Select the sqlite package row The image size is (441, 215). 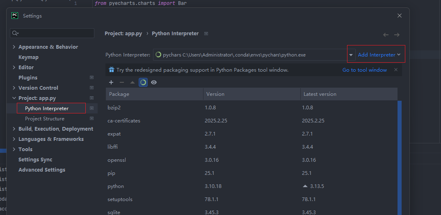pyautogui.click(x=251, y=211)
